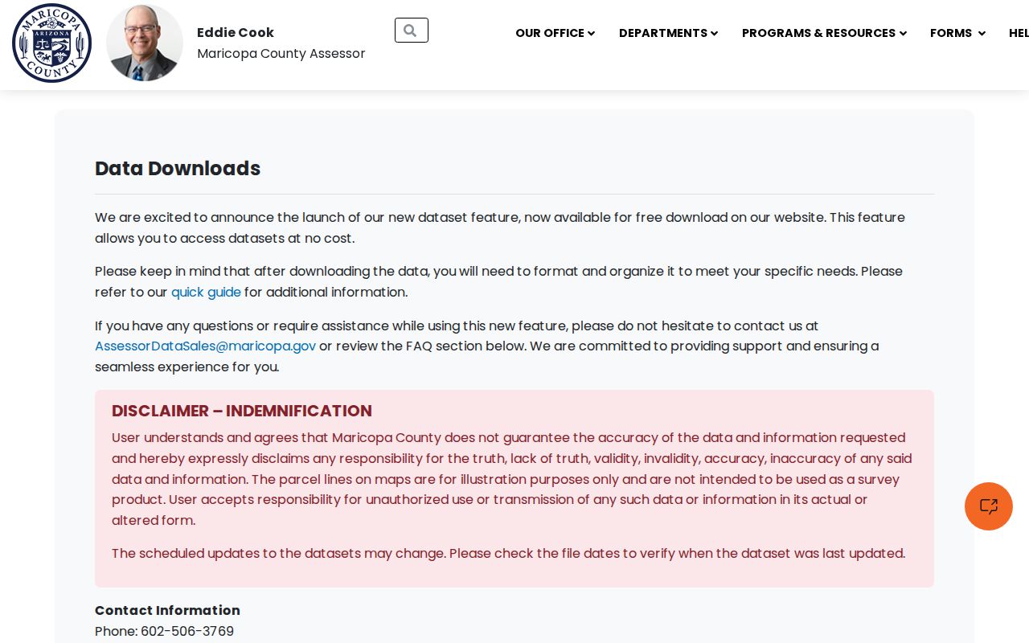Image resolution: width=1029 pixels, height=643 pixels.
Task: Click the phone number 602-506-3769
Action: (x=187, y=631)
